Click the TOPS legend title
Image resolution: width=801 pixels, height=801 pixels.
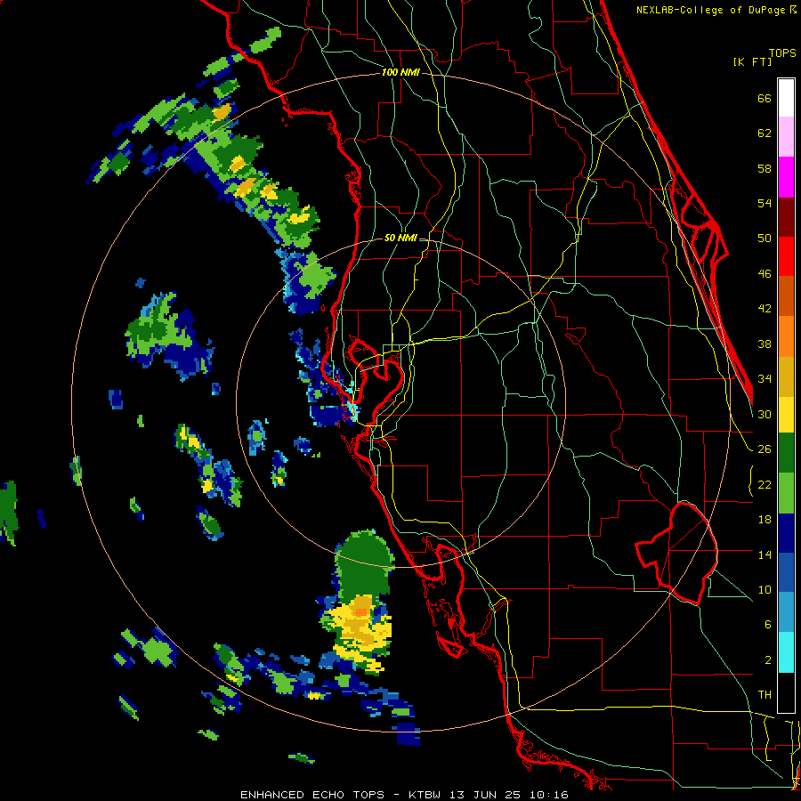tap(782, 53)
